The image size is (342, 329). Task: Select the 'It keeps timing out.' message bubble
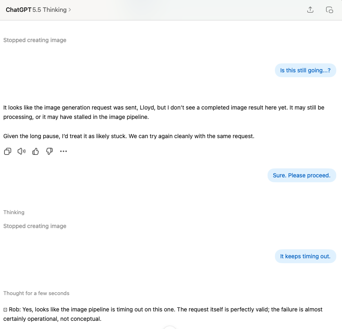(x=305, y=256)
